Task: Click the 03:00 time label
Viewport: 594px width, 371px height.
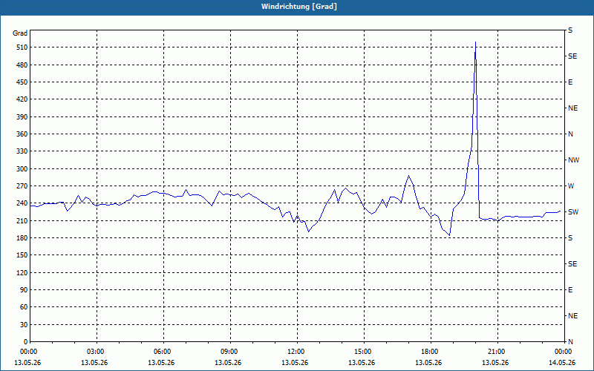Action: [x=97, y=352]
